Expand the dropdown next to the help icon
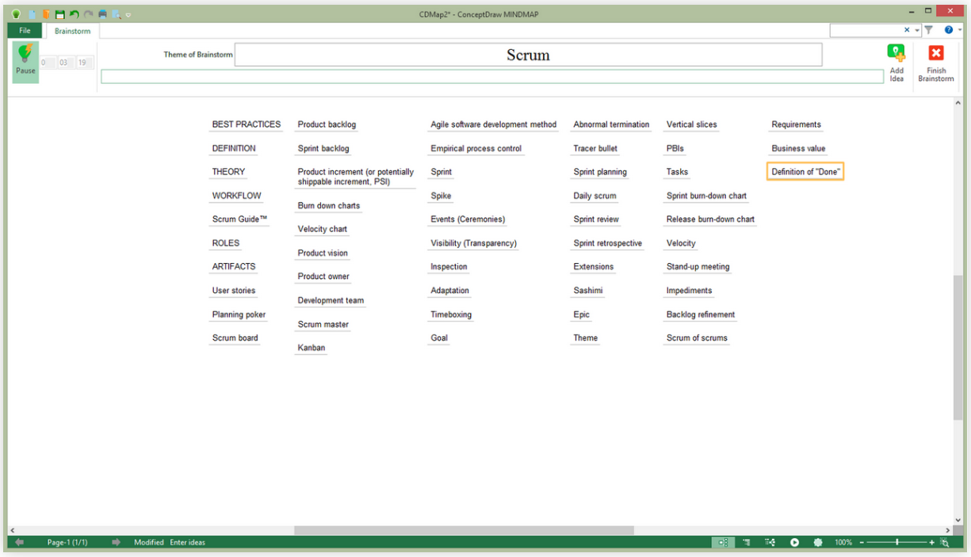 click(x=959, y=30)
